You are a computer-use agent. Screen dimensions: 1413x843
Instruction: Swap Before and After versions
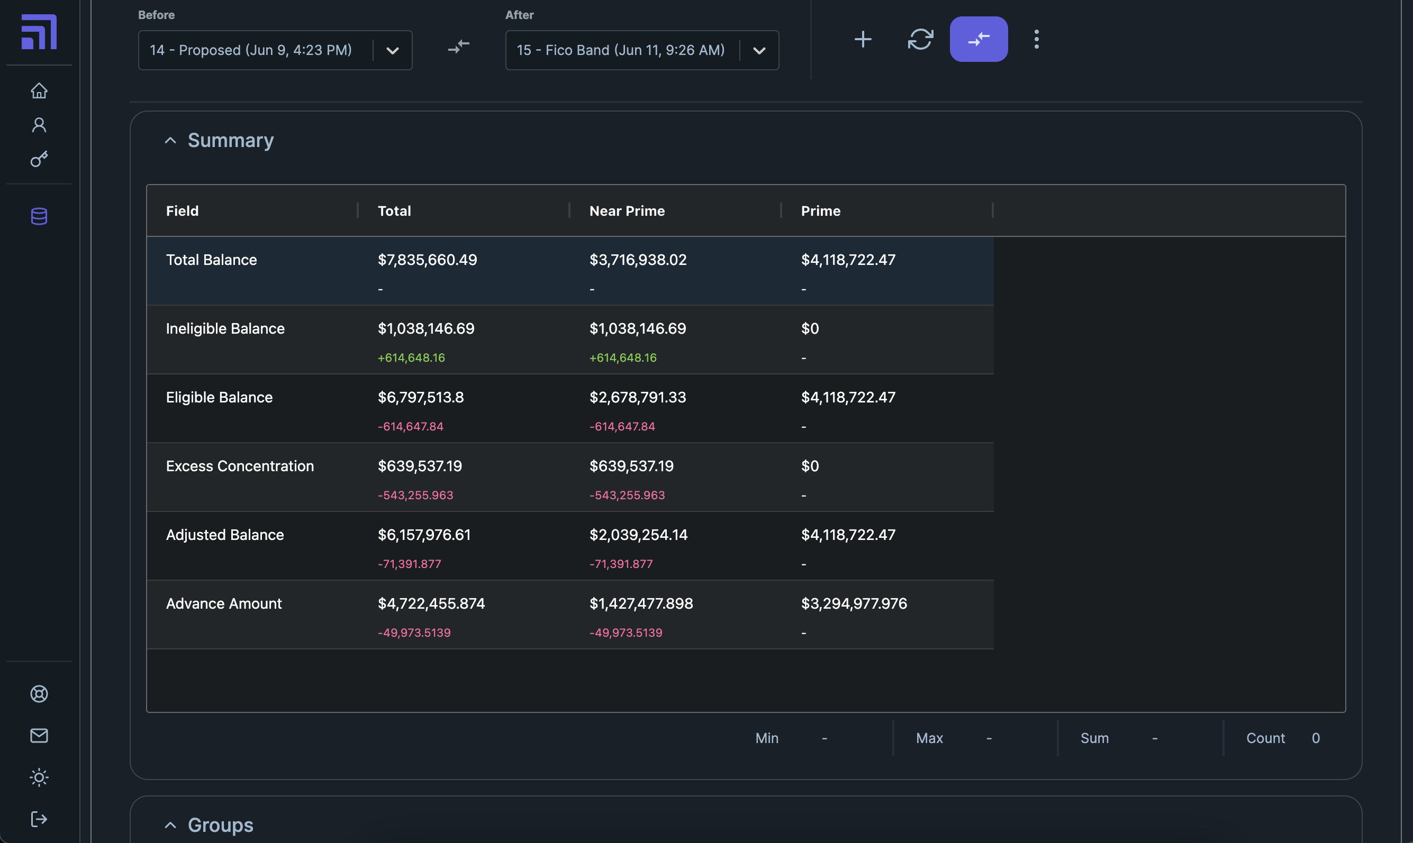pos(459,46)
